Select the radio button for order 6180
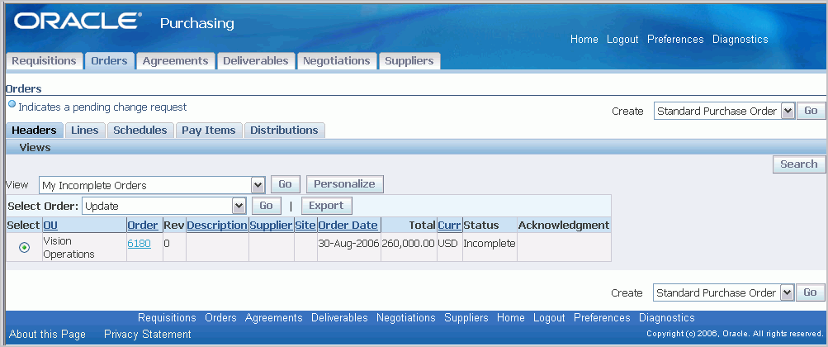This screenshot has height=347, width=828. click(x=24, y=247)
